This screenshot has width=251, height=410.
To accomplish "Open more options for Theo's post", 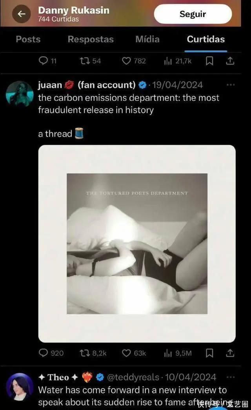I will point(231,377).
